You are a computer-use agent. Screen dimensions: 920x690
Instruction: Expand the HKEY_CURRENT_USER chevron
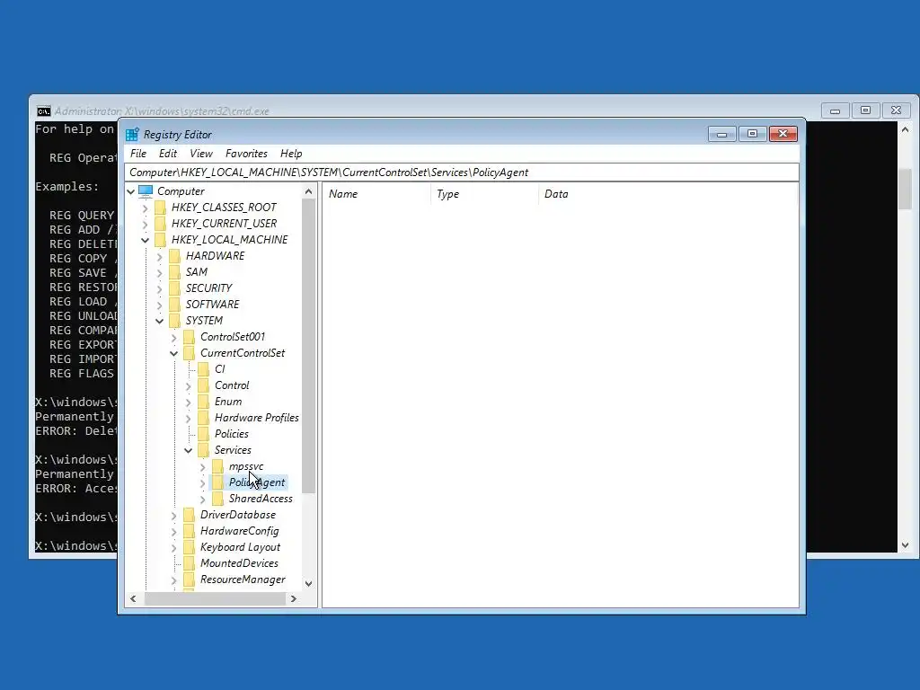click(145, 224)
